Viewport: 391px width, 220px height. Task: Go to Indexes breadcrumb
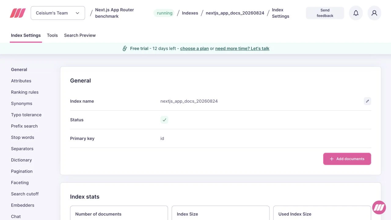pos(190,13)
